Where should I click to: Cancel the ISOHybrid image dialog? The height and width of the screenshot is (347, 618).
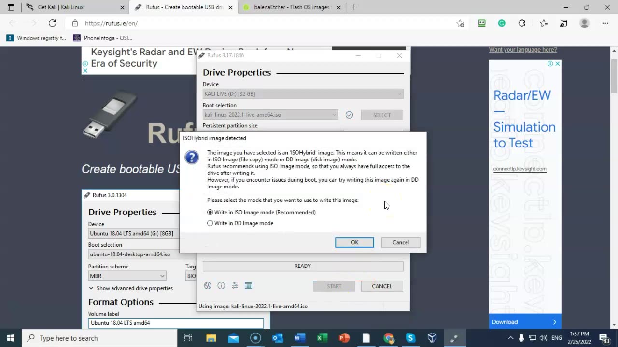click(x=400, y=242)
